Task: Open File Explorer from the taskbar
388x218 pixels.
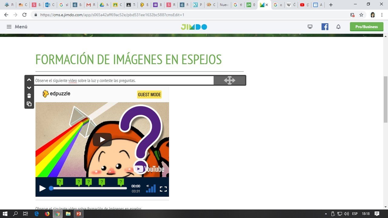Action: (68, 214)
